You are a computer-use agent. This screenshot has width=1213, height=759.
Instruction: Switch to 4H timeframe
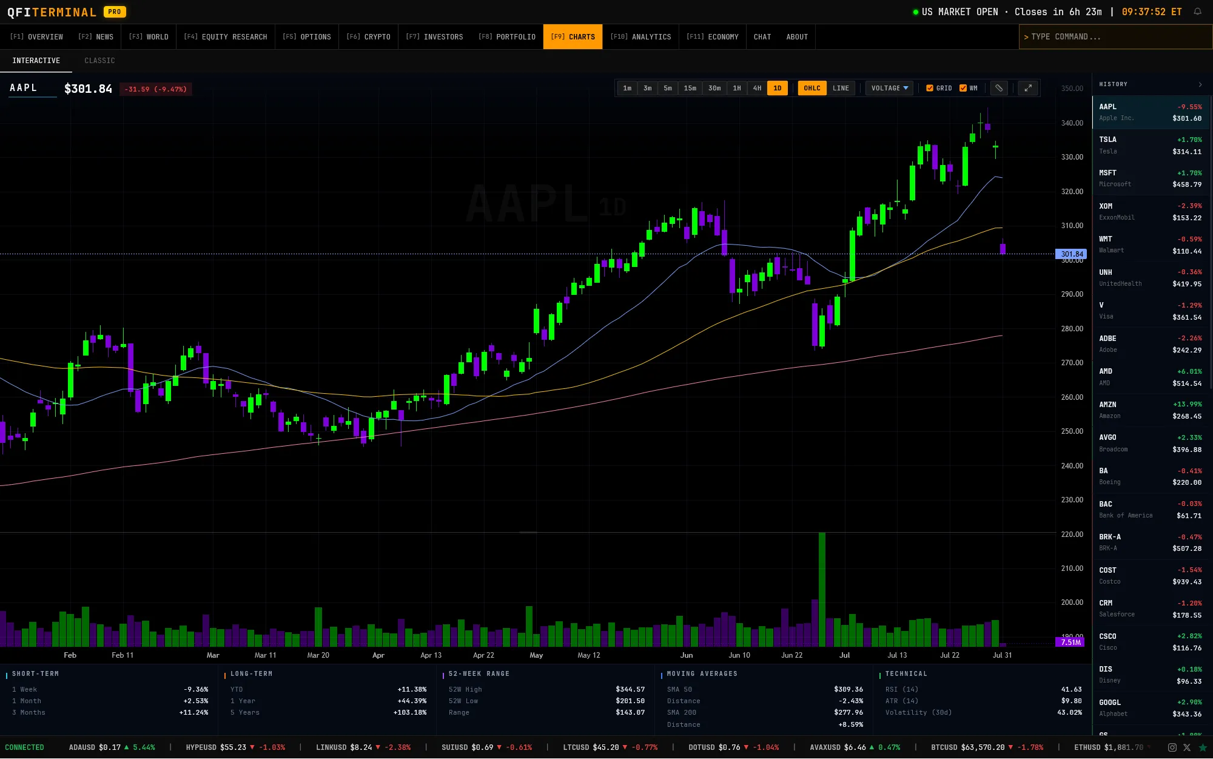coord(757,88)
